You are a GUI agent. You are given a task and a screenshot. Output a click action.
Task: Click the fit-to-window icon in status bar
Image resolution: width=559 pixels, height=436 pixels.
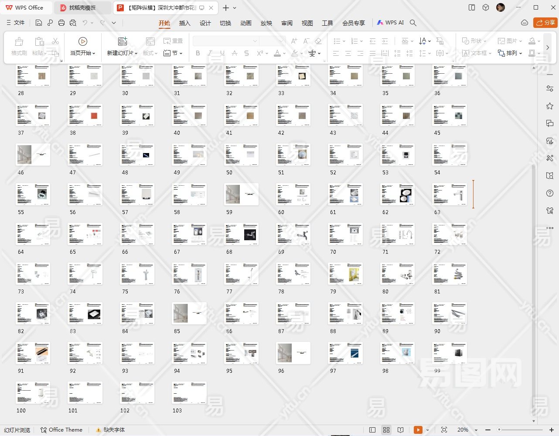[x=444, y=430]
